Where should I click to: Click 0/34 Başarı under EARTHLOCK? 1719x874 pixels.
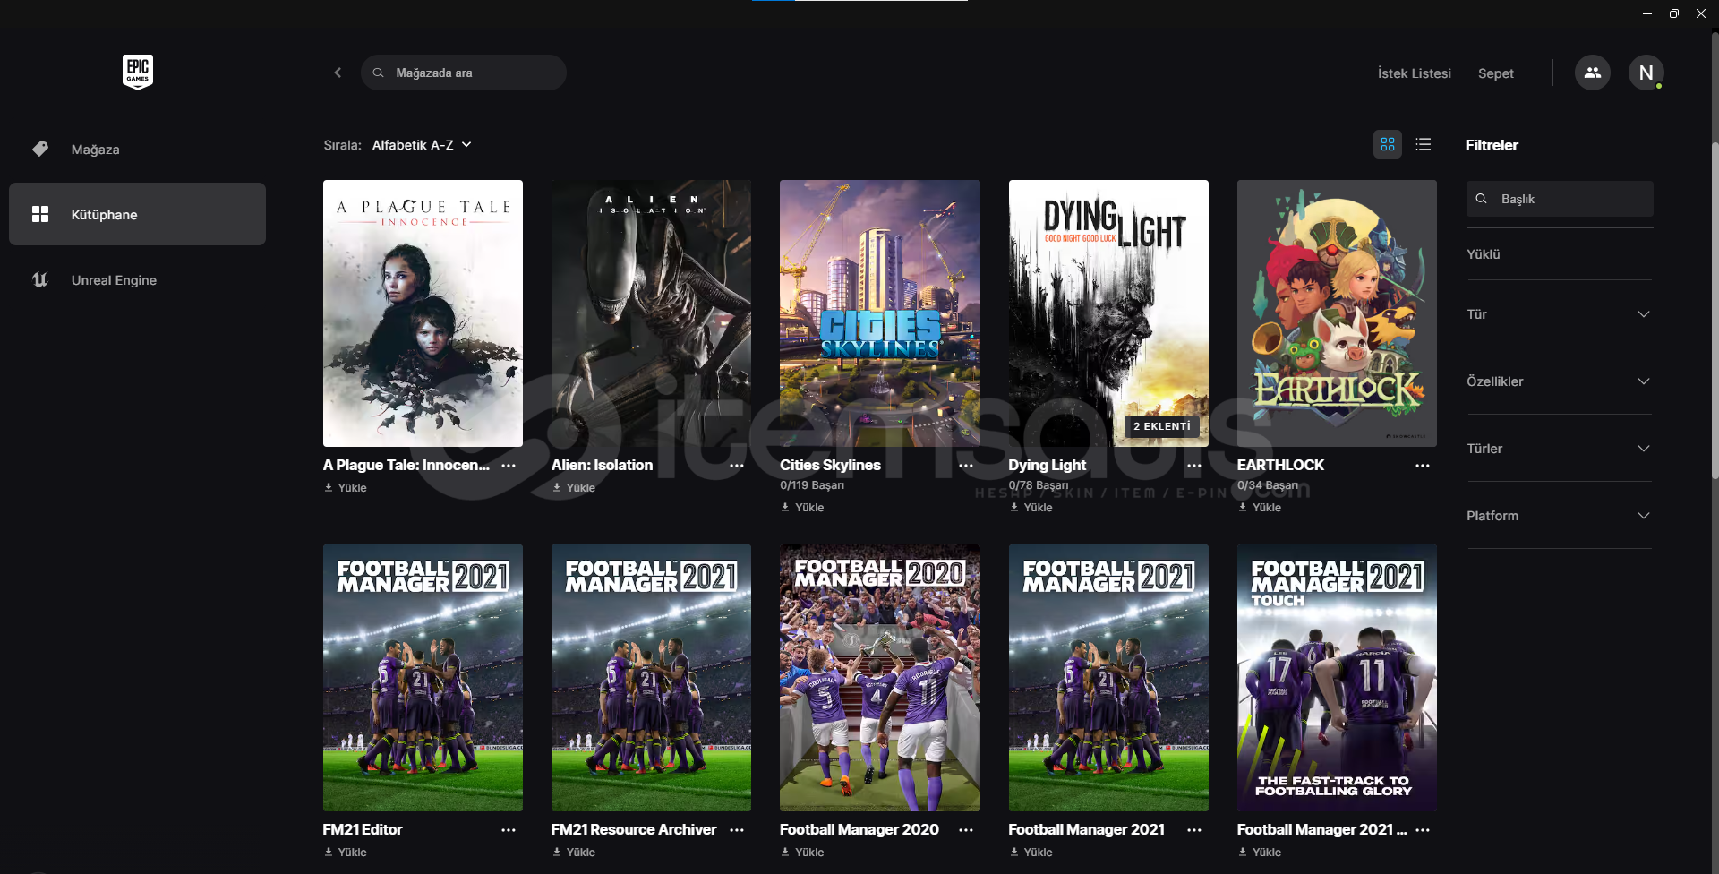[1268, 485]
